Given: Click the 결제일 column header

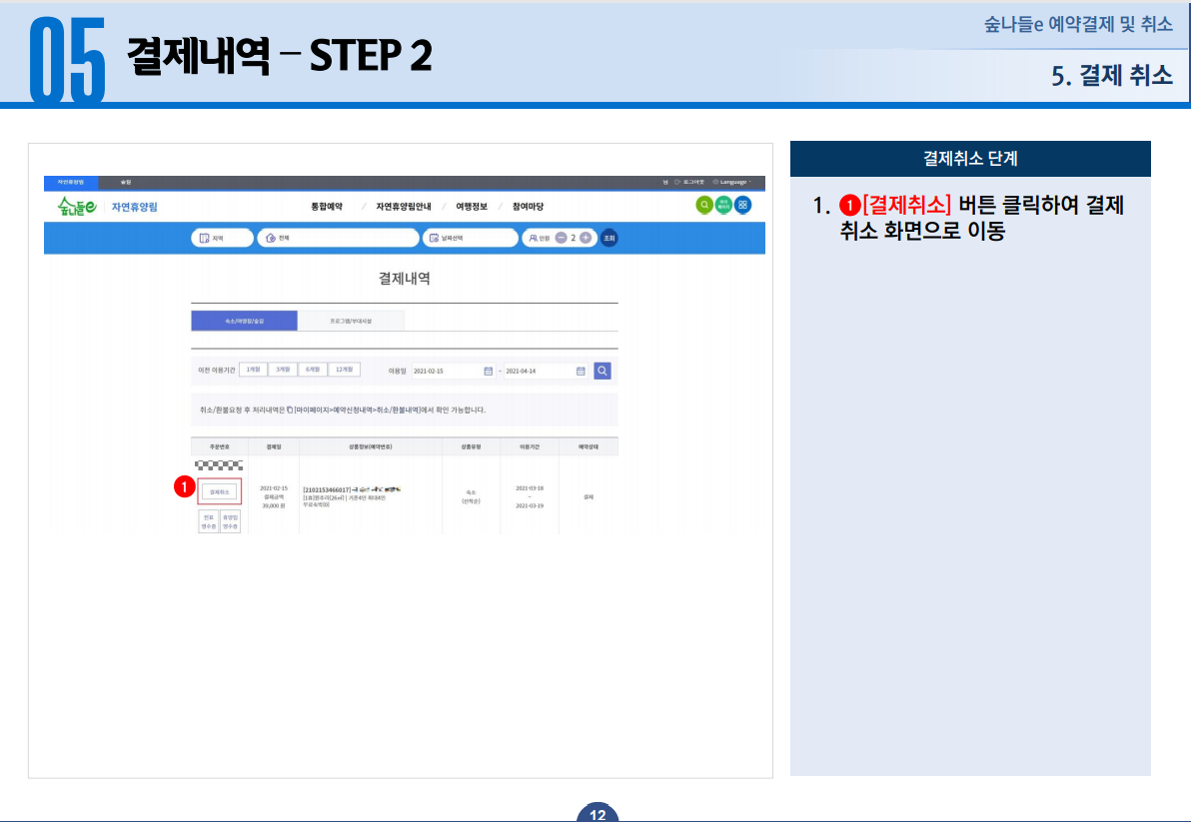Looking at the screenshot, I should 274,447.
